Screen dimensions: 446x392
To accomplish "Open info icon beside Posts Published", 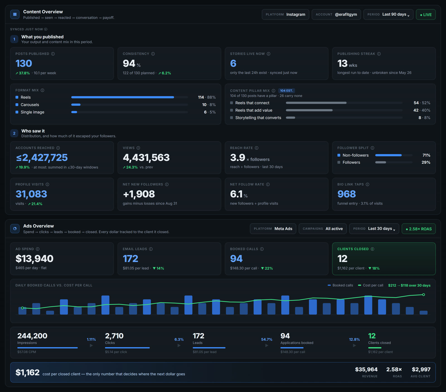I will point(53,54).
